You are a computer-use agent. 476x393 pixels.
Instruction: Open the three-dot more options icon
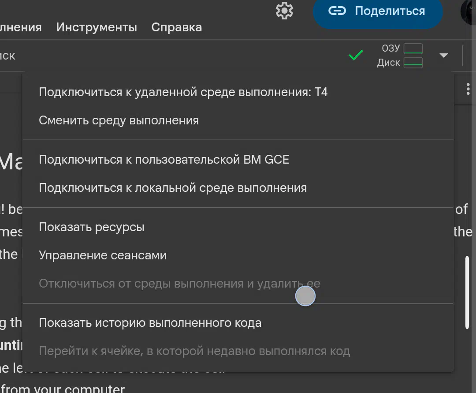click(x=468, y=90)
